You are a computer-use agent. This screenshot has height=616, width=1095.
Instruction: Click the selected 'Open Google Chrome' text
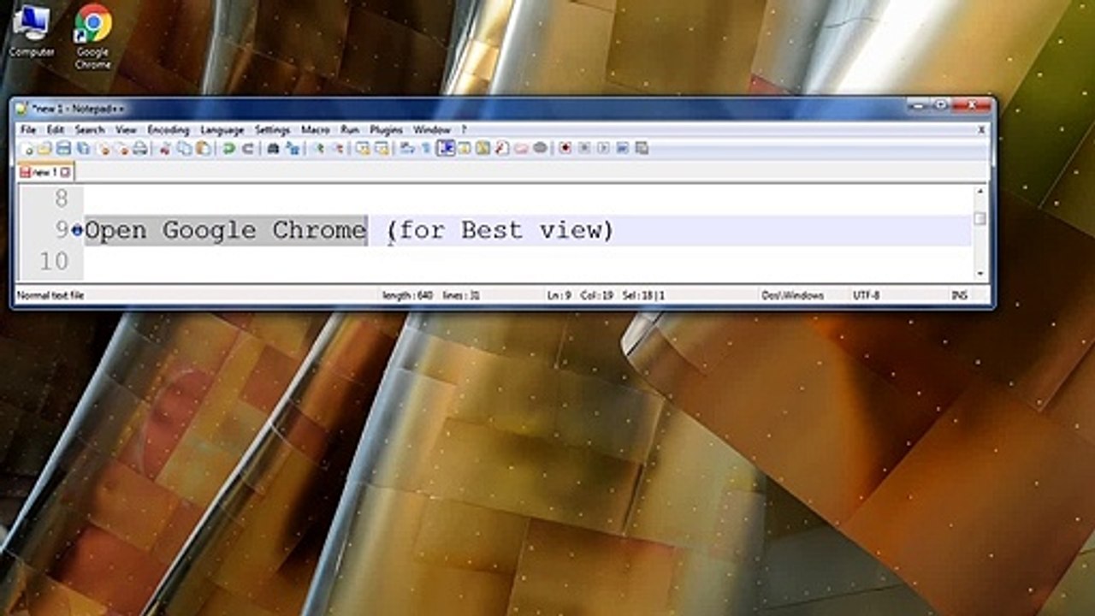[226, 230]
